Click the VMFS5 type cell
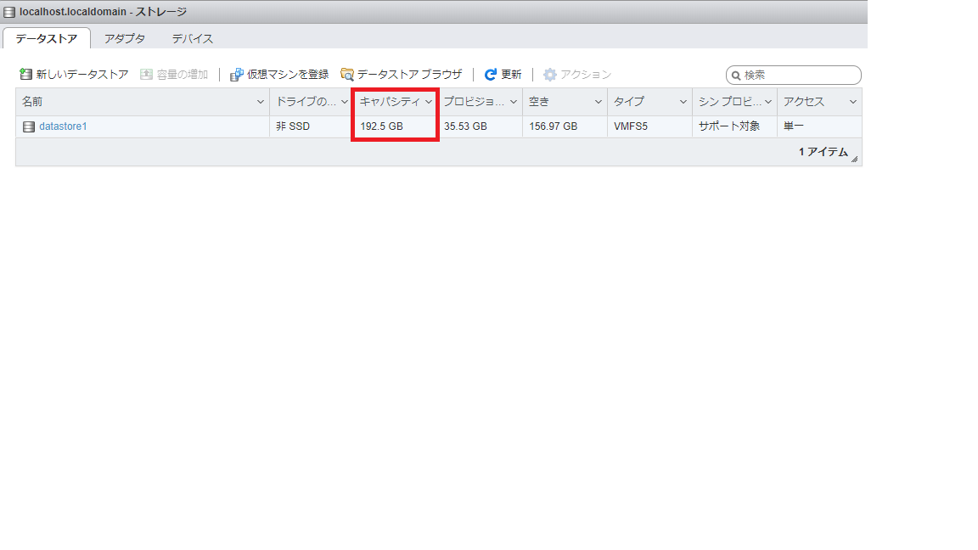978x550 pixels. pyautogui.click(x=649, y=126)
